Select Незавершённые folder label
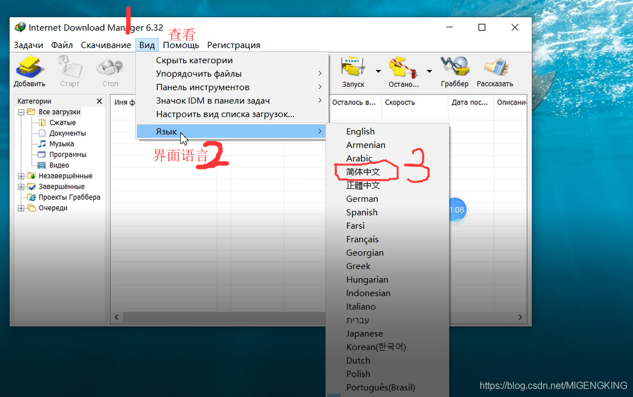Image resolution: width=633 pixels, height=397 pixels. (65, 176)
